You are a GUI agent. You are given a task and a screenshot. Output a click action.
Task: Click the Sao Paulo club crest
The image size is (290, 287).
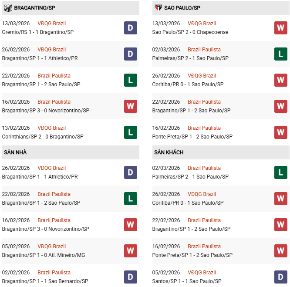(158, 8)
